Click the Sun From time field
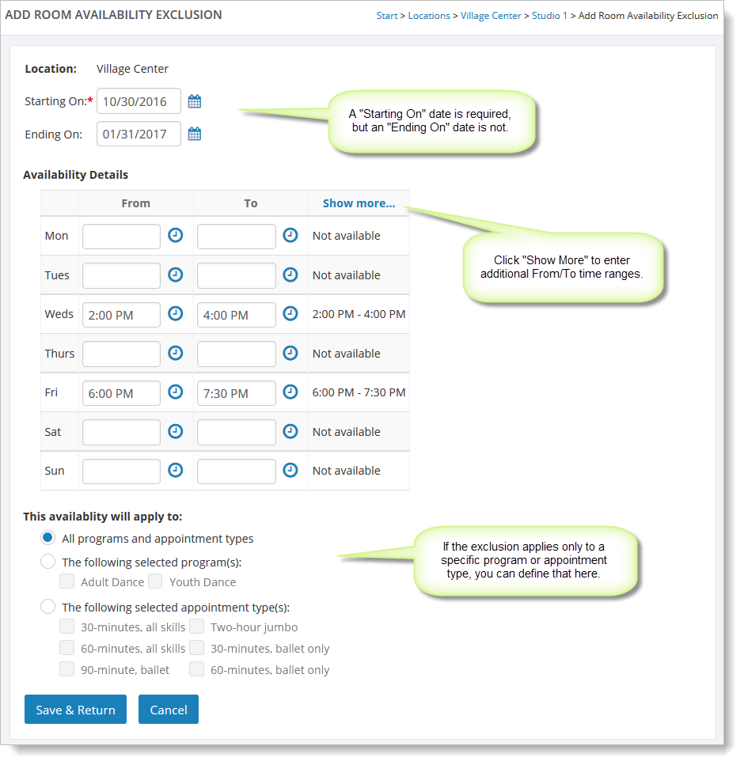 point(122,471)
